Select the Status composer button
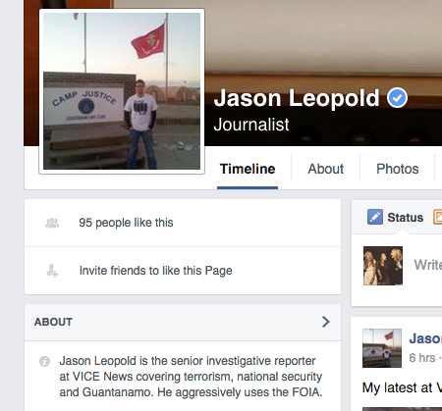Image resolution: width=442 pixels, height=411 pixels. tap(395, 217)
